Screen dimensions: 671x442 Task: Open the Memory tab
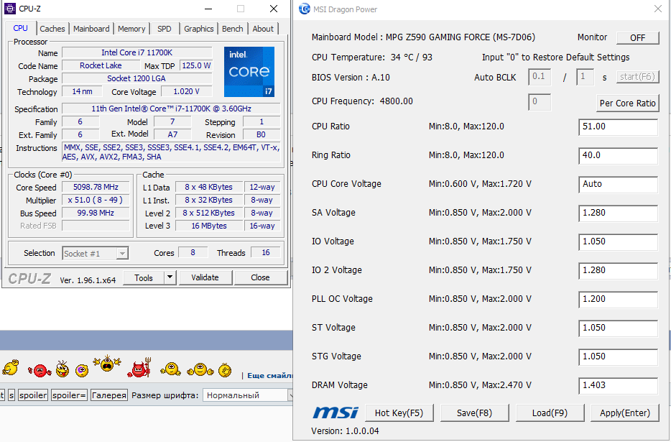(131, 29)
